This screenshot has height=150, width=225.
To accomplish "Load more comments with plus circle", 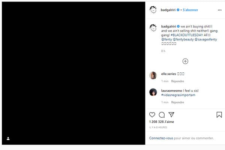I will (185, 61).
